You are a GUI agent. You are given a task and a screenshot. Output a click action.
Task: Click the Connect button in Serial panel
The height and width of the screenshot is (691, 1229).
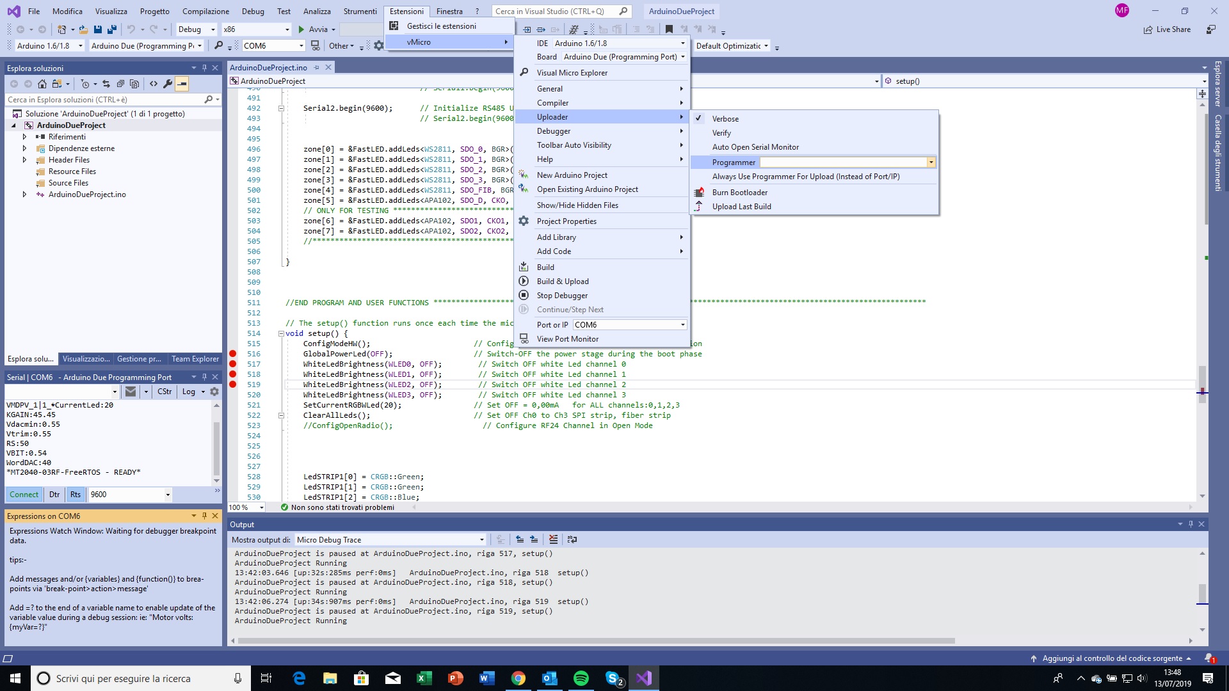[x=24, y=494]
